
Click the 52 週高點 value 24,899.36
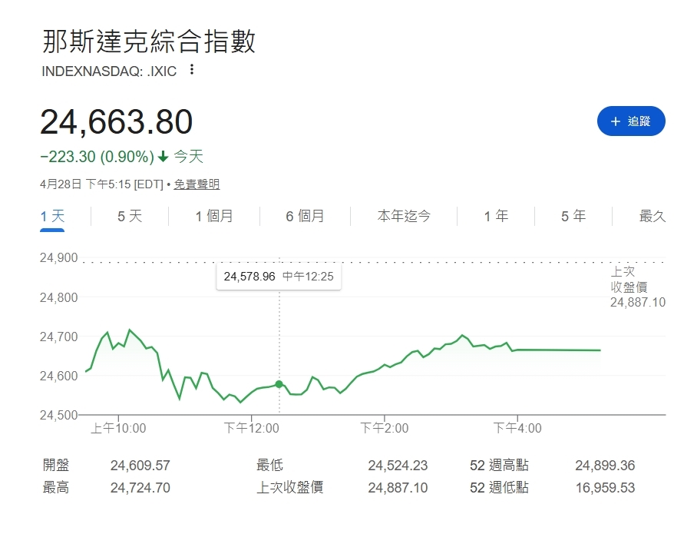(x=604, y=466)
